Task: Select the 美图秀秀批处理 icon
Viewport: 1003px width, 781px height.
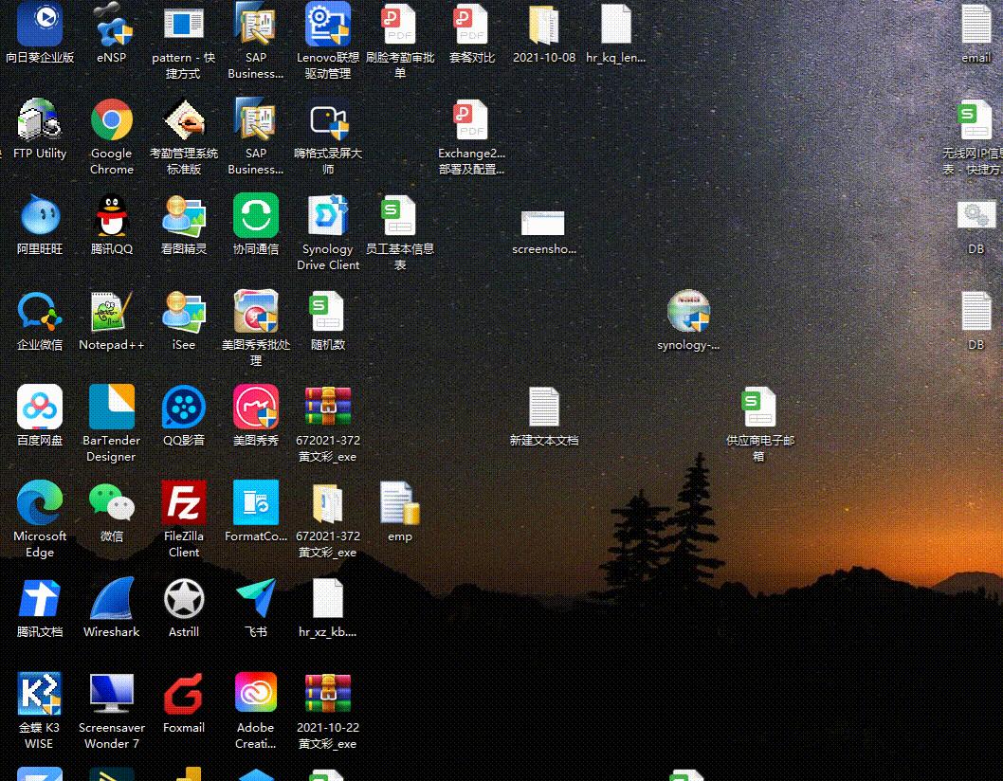Action: click(256, 311)
